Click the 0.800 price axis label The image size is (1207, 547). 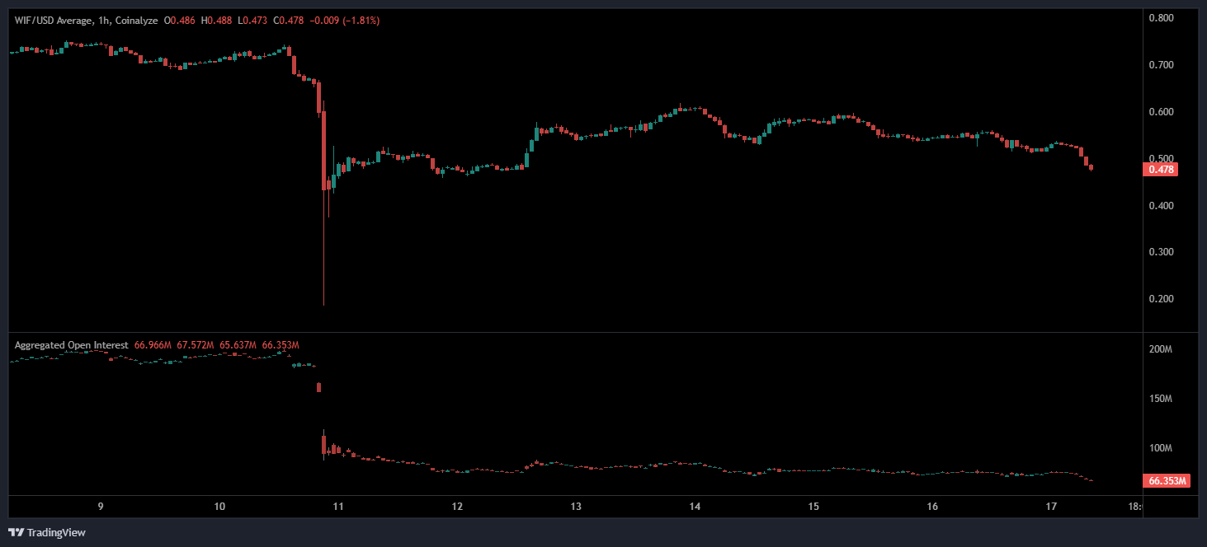1161,18
